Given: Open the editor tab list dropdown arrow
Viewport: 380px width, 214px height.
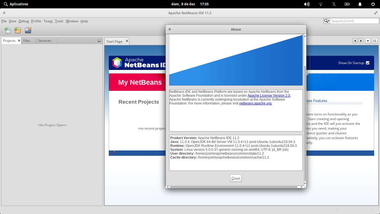Looking at the screenshot, I should (368, 41).
